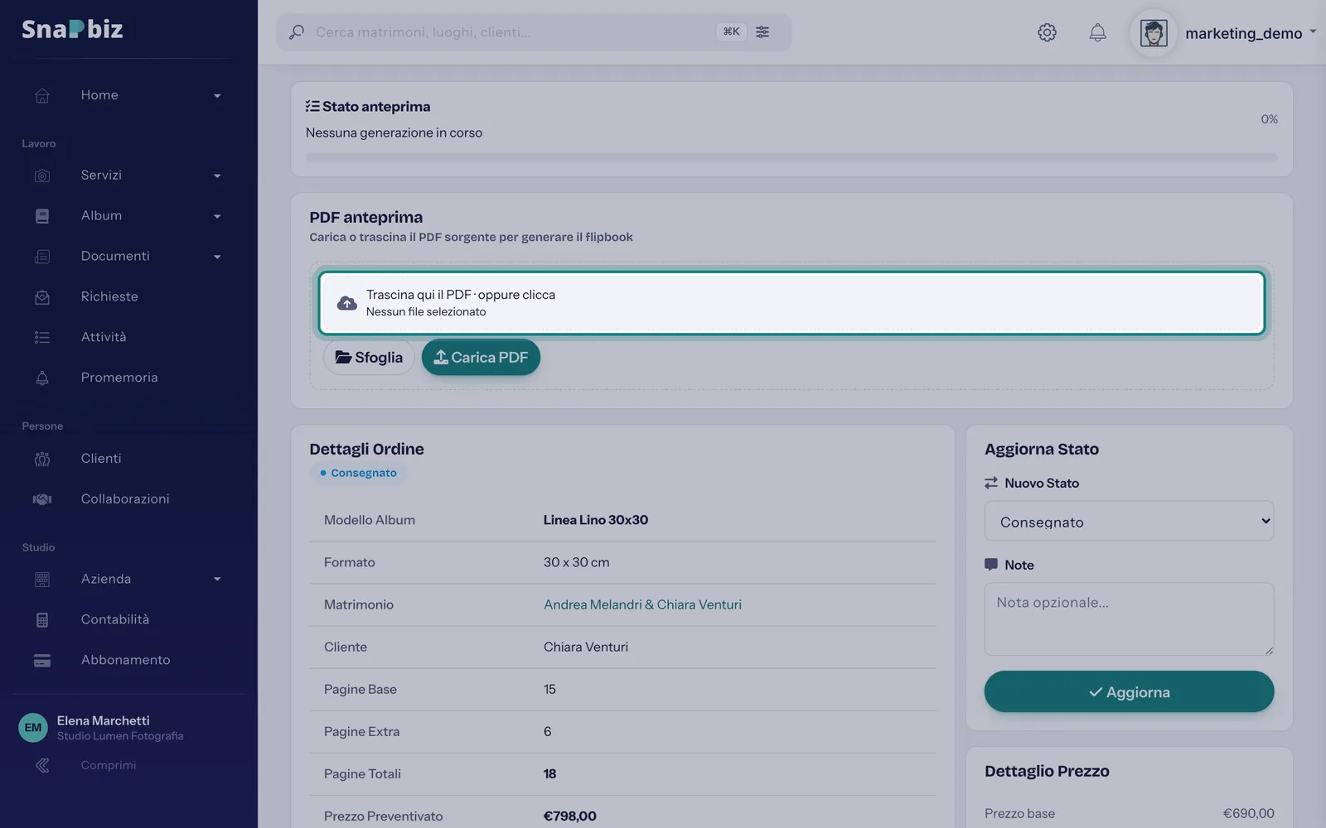Image resolution: width=1326 pixels, height=828 pixels.
Task: Click the Home house icon in sidebar
Action: 42,95
